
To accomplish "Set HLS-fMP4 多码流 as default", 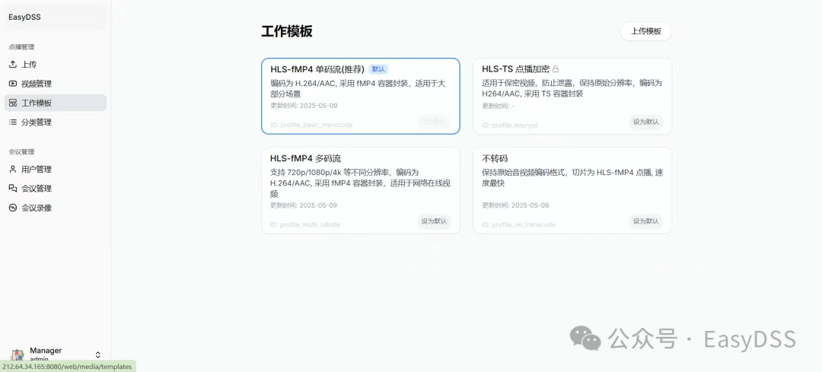I will tap(434, 221).
